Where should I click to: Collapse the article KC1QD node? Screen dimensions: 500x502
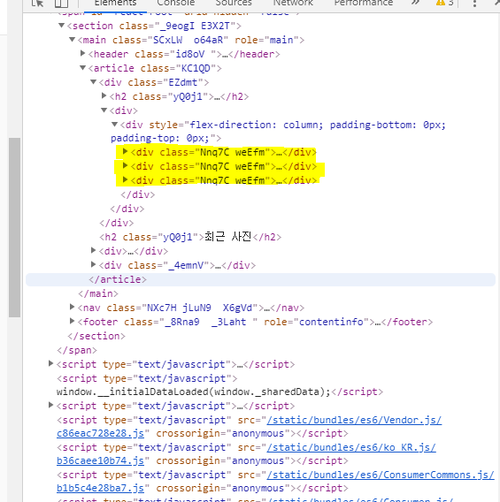click(x=82, y=67)
